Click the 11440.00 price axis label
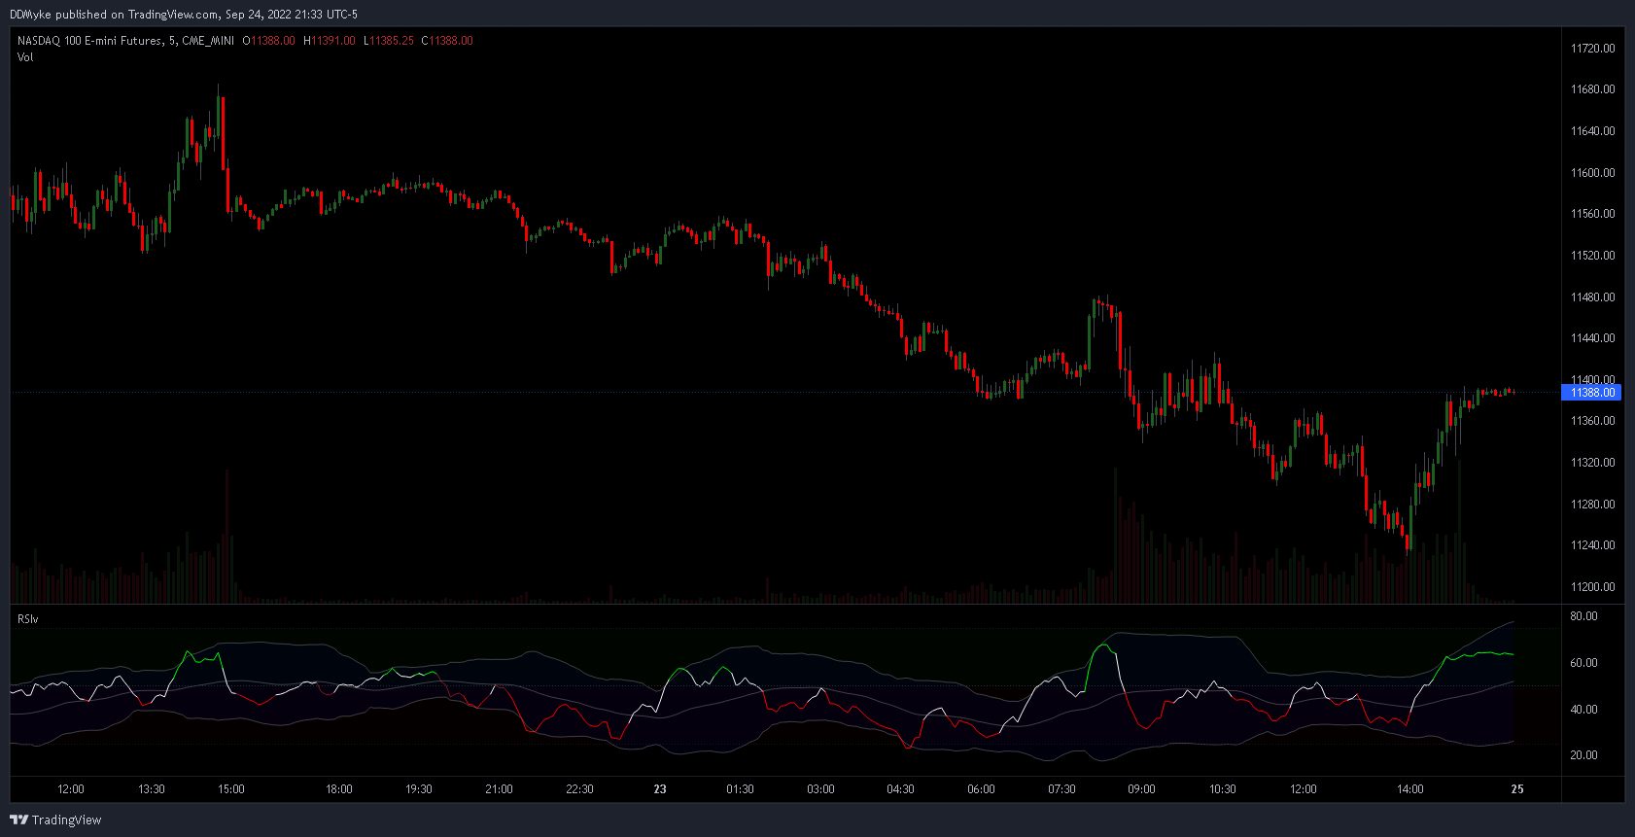Screen dimensions: 1635x837 tap(1593, 338)
